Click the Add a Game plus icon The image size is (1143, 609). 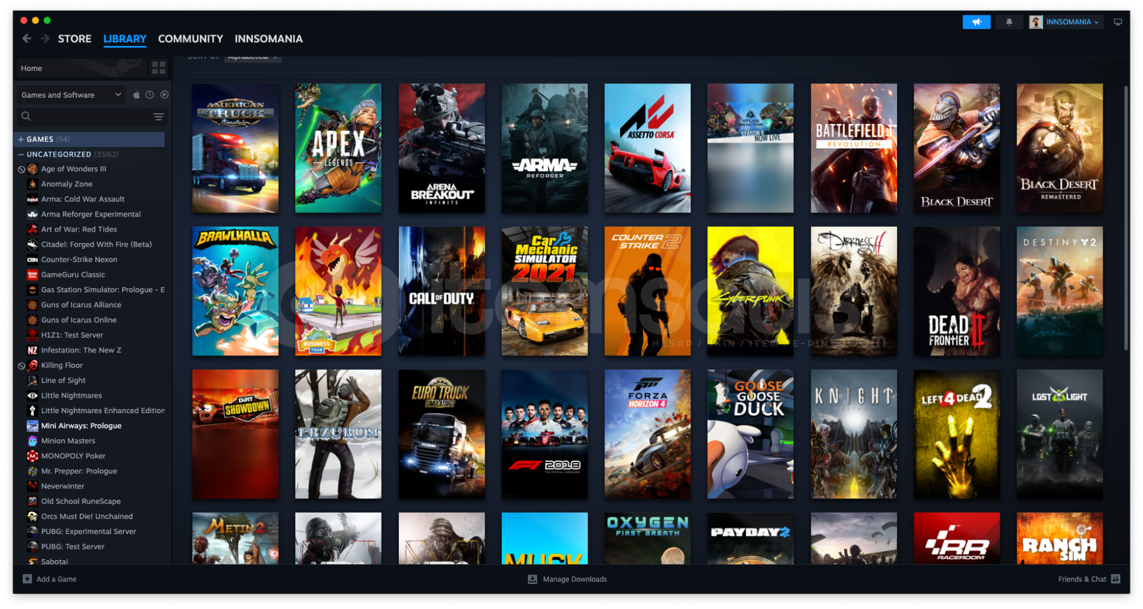pyautogui.click(x=27, y=579)
